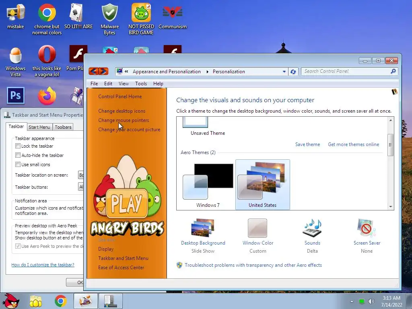Open the Edit menu
This screenshot has width=412, height=309.
click(x=108, y=84)
